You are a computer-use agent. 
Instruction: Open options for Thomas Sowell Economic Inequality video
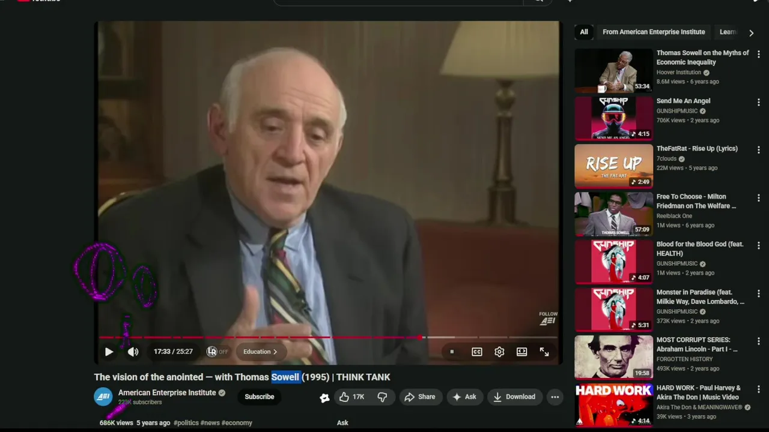759,54
